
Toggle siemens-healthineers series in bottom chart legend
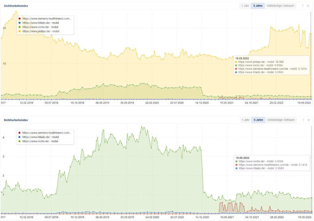[46, 133]
